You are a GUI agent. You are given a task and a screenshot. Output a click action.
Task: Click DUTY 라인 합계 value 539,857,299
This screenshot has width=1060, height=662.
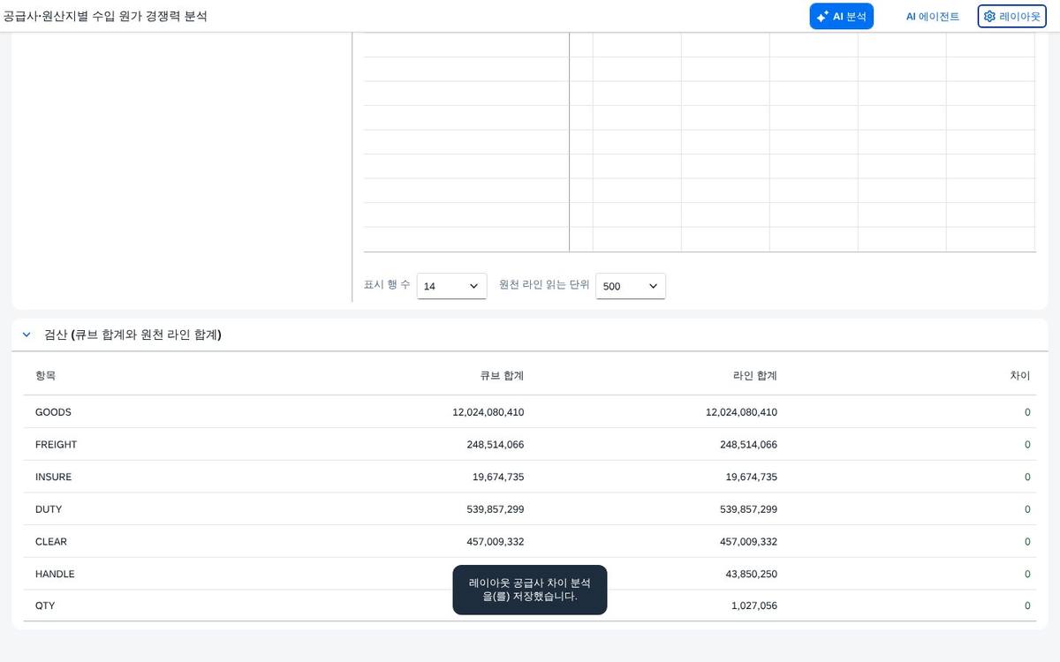click(748, 509)
